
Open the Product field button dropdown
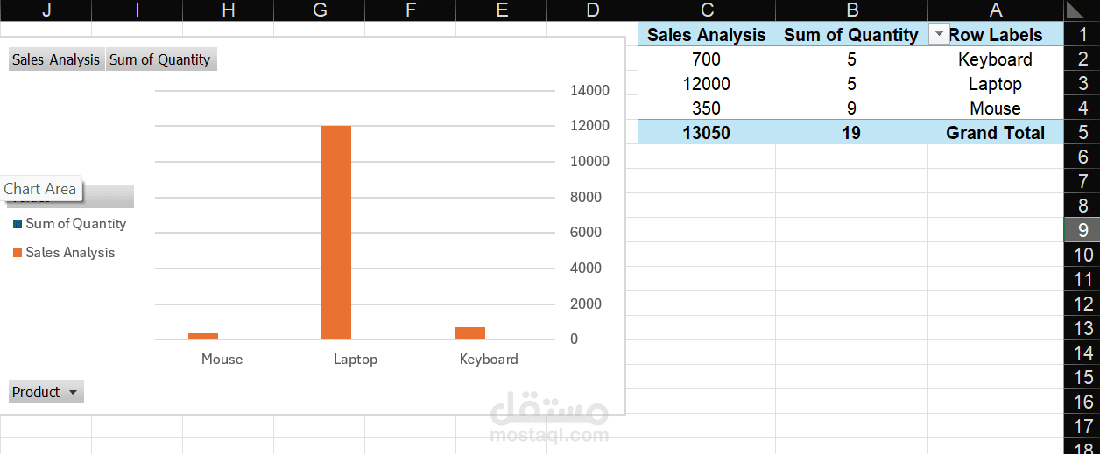(x=46, y=392)
